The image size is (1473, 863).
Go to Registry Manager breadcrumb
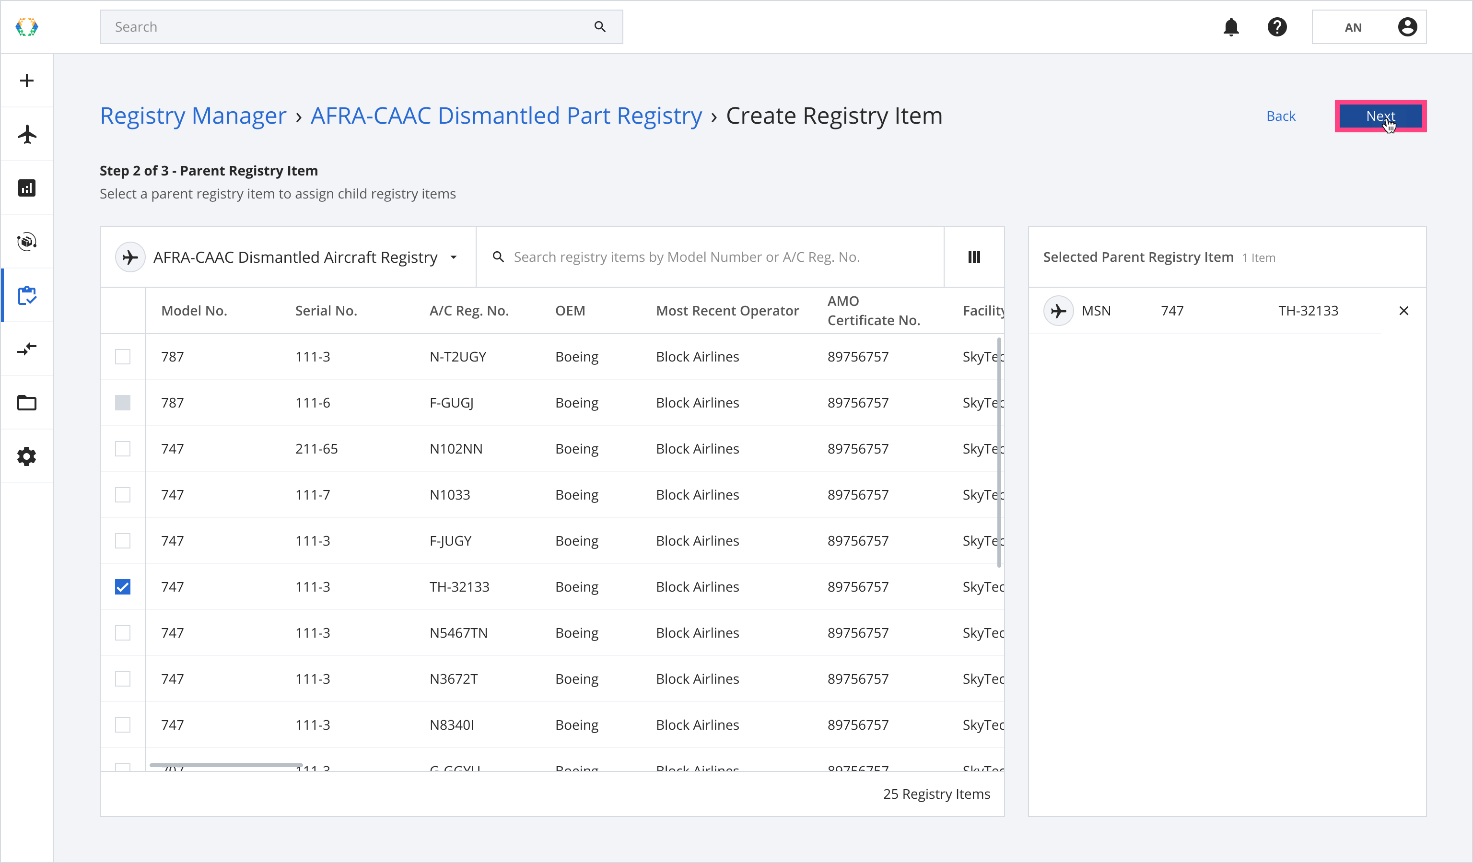coord(193,116)
